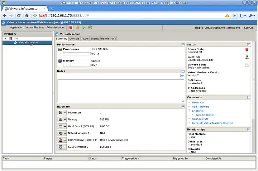Open the Virtual Machine menu
The image size is (258, 171).
[35, 28]
